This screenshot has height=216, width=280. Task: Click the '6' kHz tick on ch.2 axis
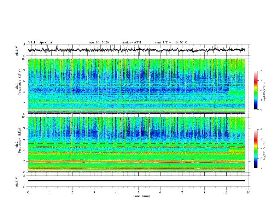click(25, 139)
